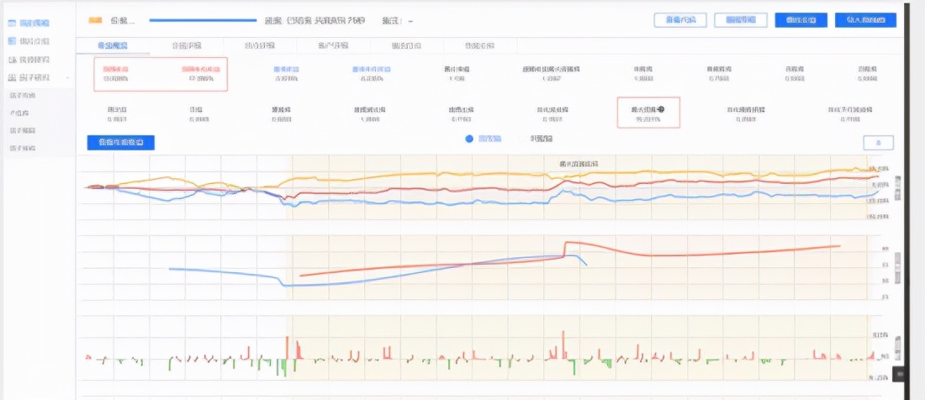Viewport: 925px width, 400px height.
Task: Collapse the fourth sidebar item's chevron arrow
Action: click(x=68, y=78)
